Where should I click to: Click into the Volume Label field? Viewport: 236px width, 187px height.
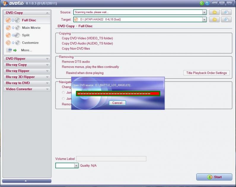tap(111, 159)
